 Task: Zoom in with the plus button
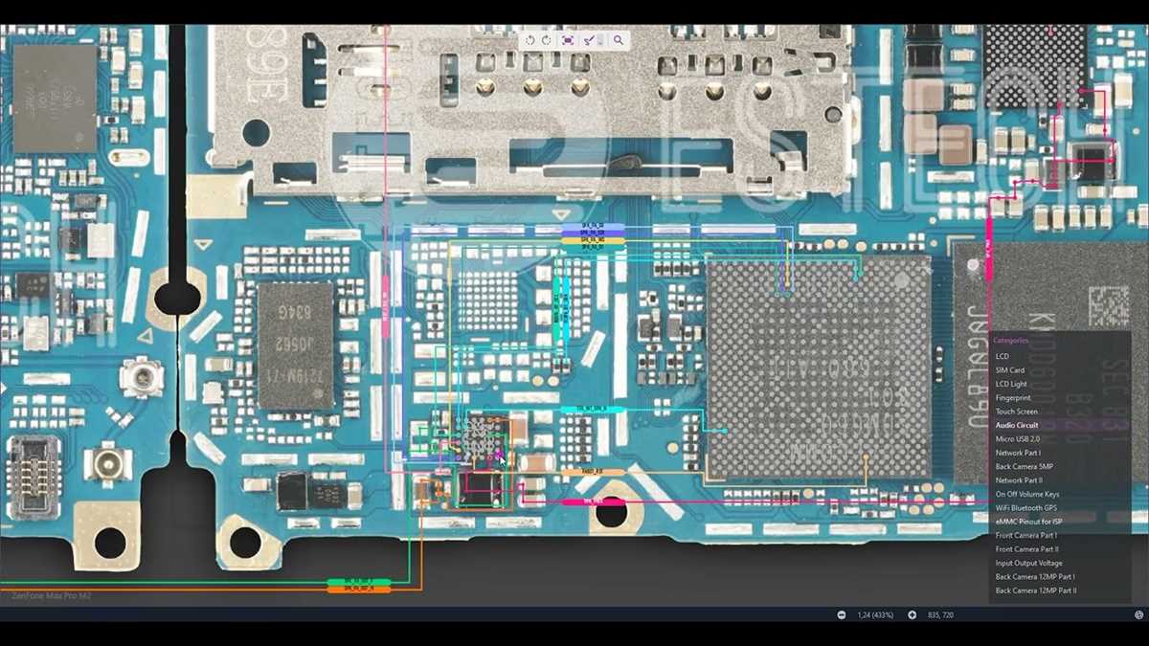[x=912, y=614]
